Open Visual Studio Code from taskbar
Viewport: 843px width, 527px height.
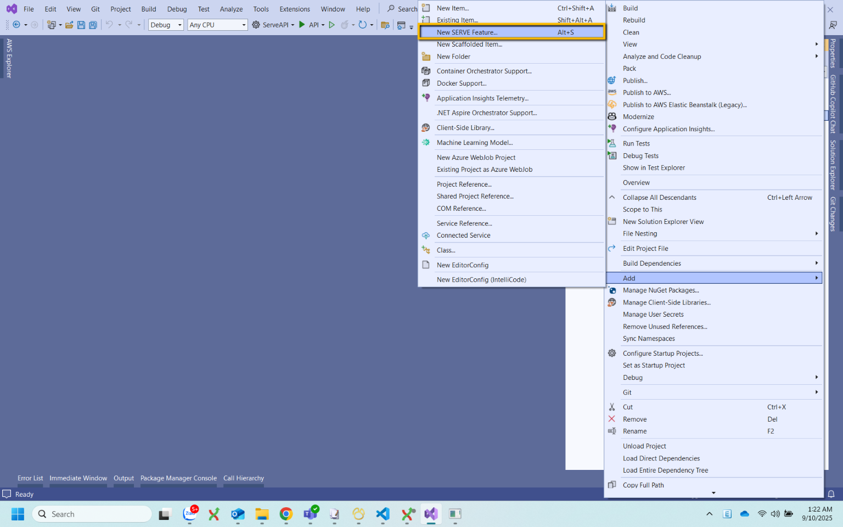tap(383, 514)
